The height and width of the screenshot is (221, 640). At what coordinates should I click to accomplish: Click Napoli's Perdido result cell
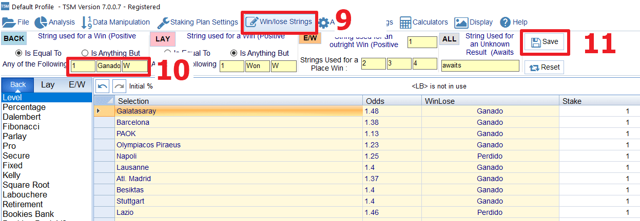coord(490,156)
